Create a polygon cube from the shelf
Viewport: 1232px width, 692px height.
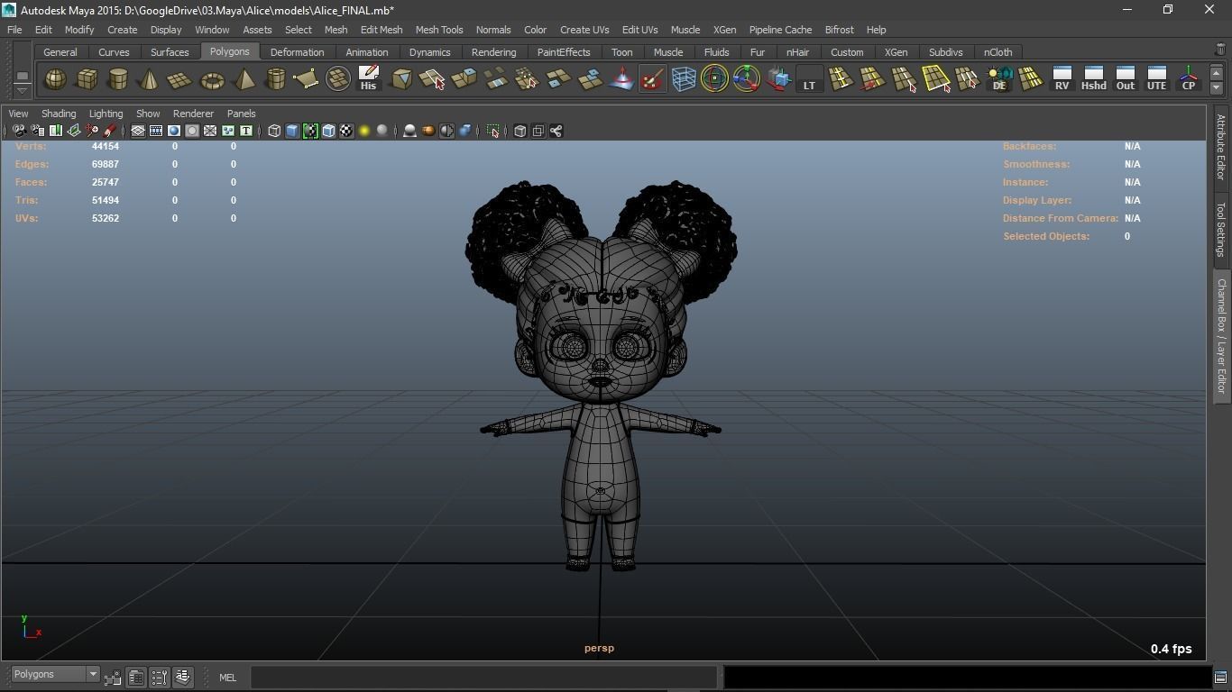(87, 80)
